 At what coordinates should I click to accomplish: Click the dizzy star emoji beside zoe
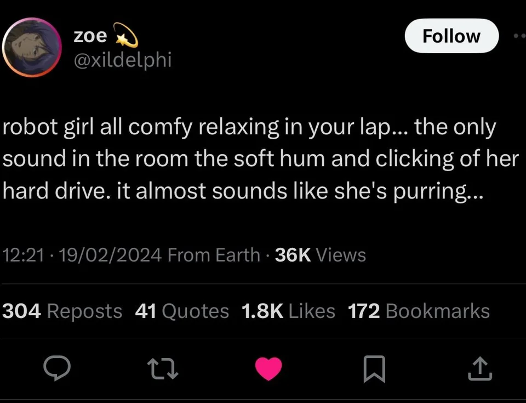[x=125, y=36]
